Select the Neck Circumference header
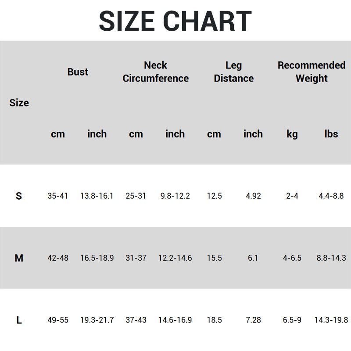Screen dimensions: 351x351 click(155, 72)
